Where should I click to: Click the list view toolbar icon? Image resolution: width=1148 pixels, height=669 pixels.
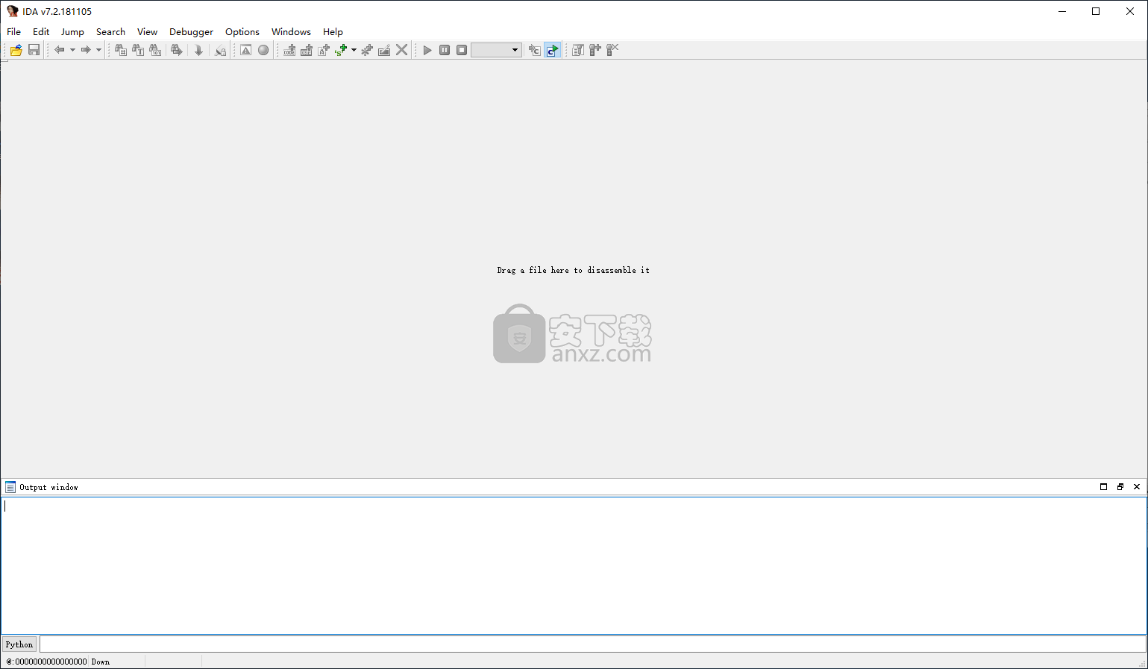point(578,50)
